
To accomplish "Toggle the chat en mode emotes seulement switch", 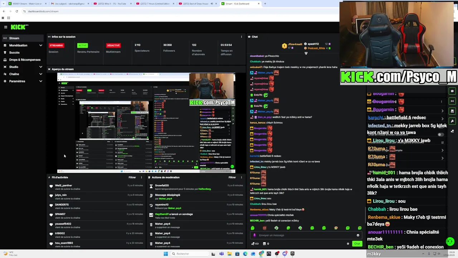I will pos(441,135).
